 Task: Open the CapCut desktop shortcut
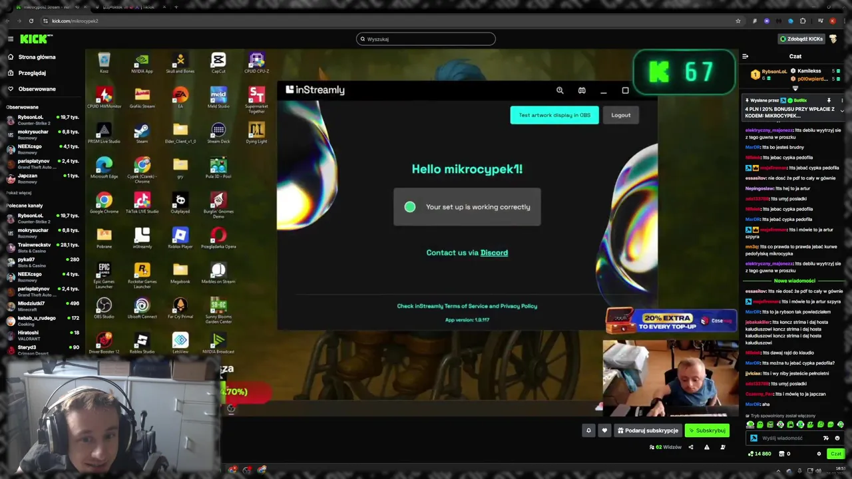(x=218, y=63)
